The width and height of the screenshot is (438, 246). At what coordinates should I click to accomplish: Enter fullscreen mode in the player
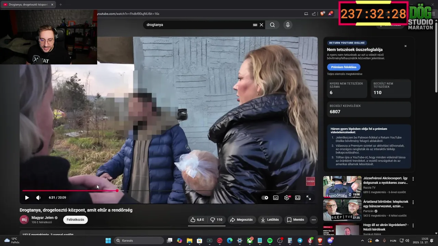(309, 197)
